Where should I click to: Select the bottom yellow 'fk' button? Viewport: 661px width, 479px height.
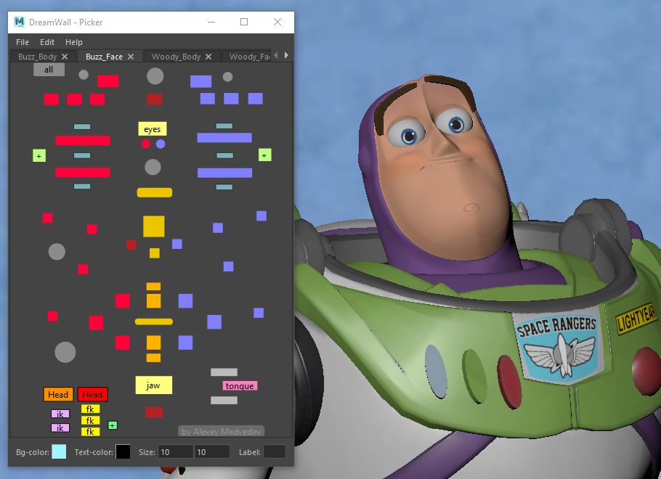(x=90, y=431)
